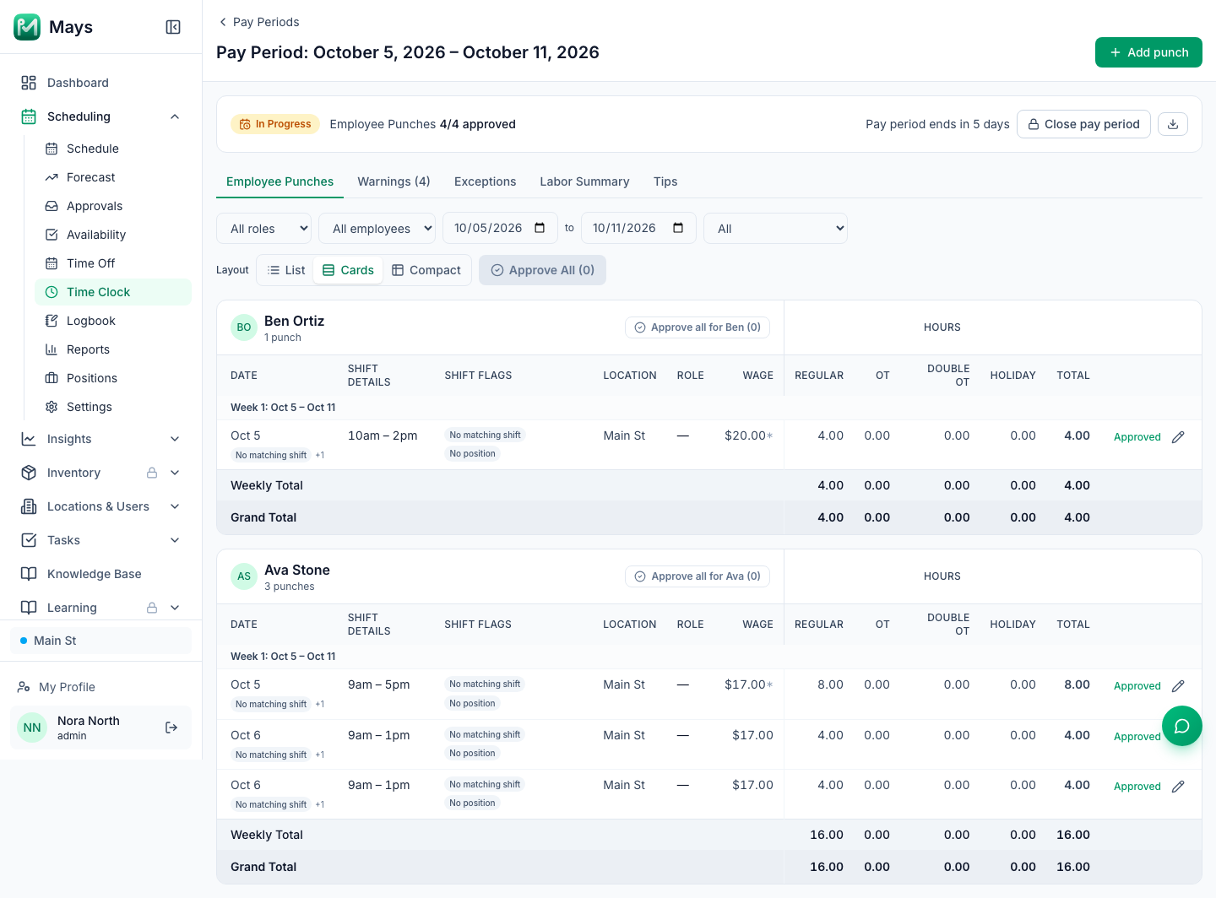Open calendar picker for end date
The height and width of the screenshot is (898, 1216).
pyautogui.click(x=678, y=228)
